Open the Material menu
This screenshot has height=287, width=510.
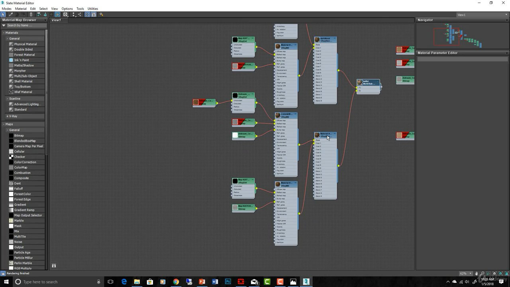[x=21, y=8]
